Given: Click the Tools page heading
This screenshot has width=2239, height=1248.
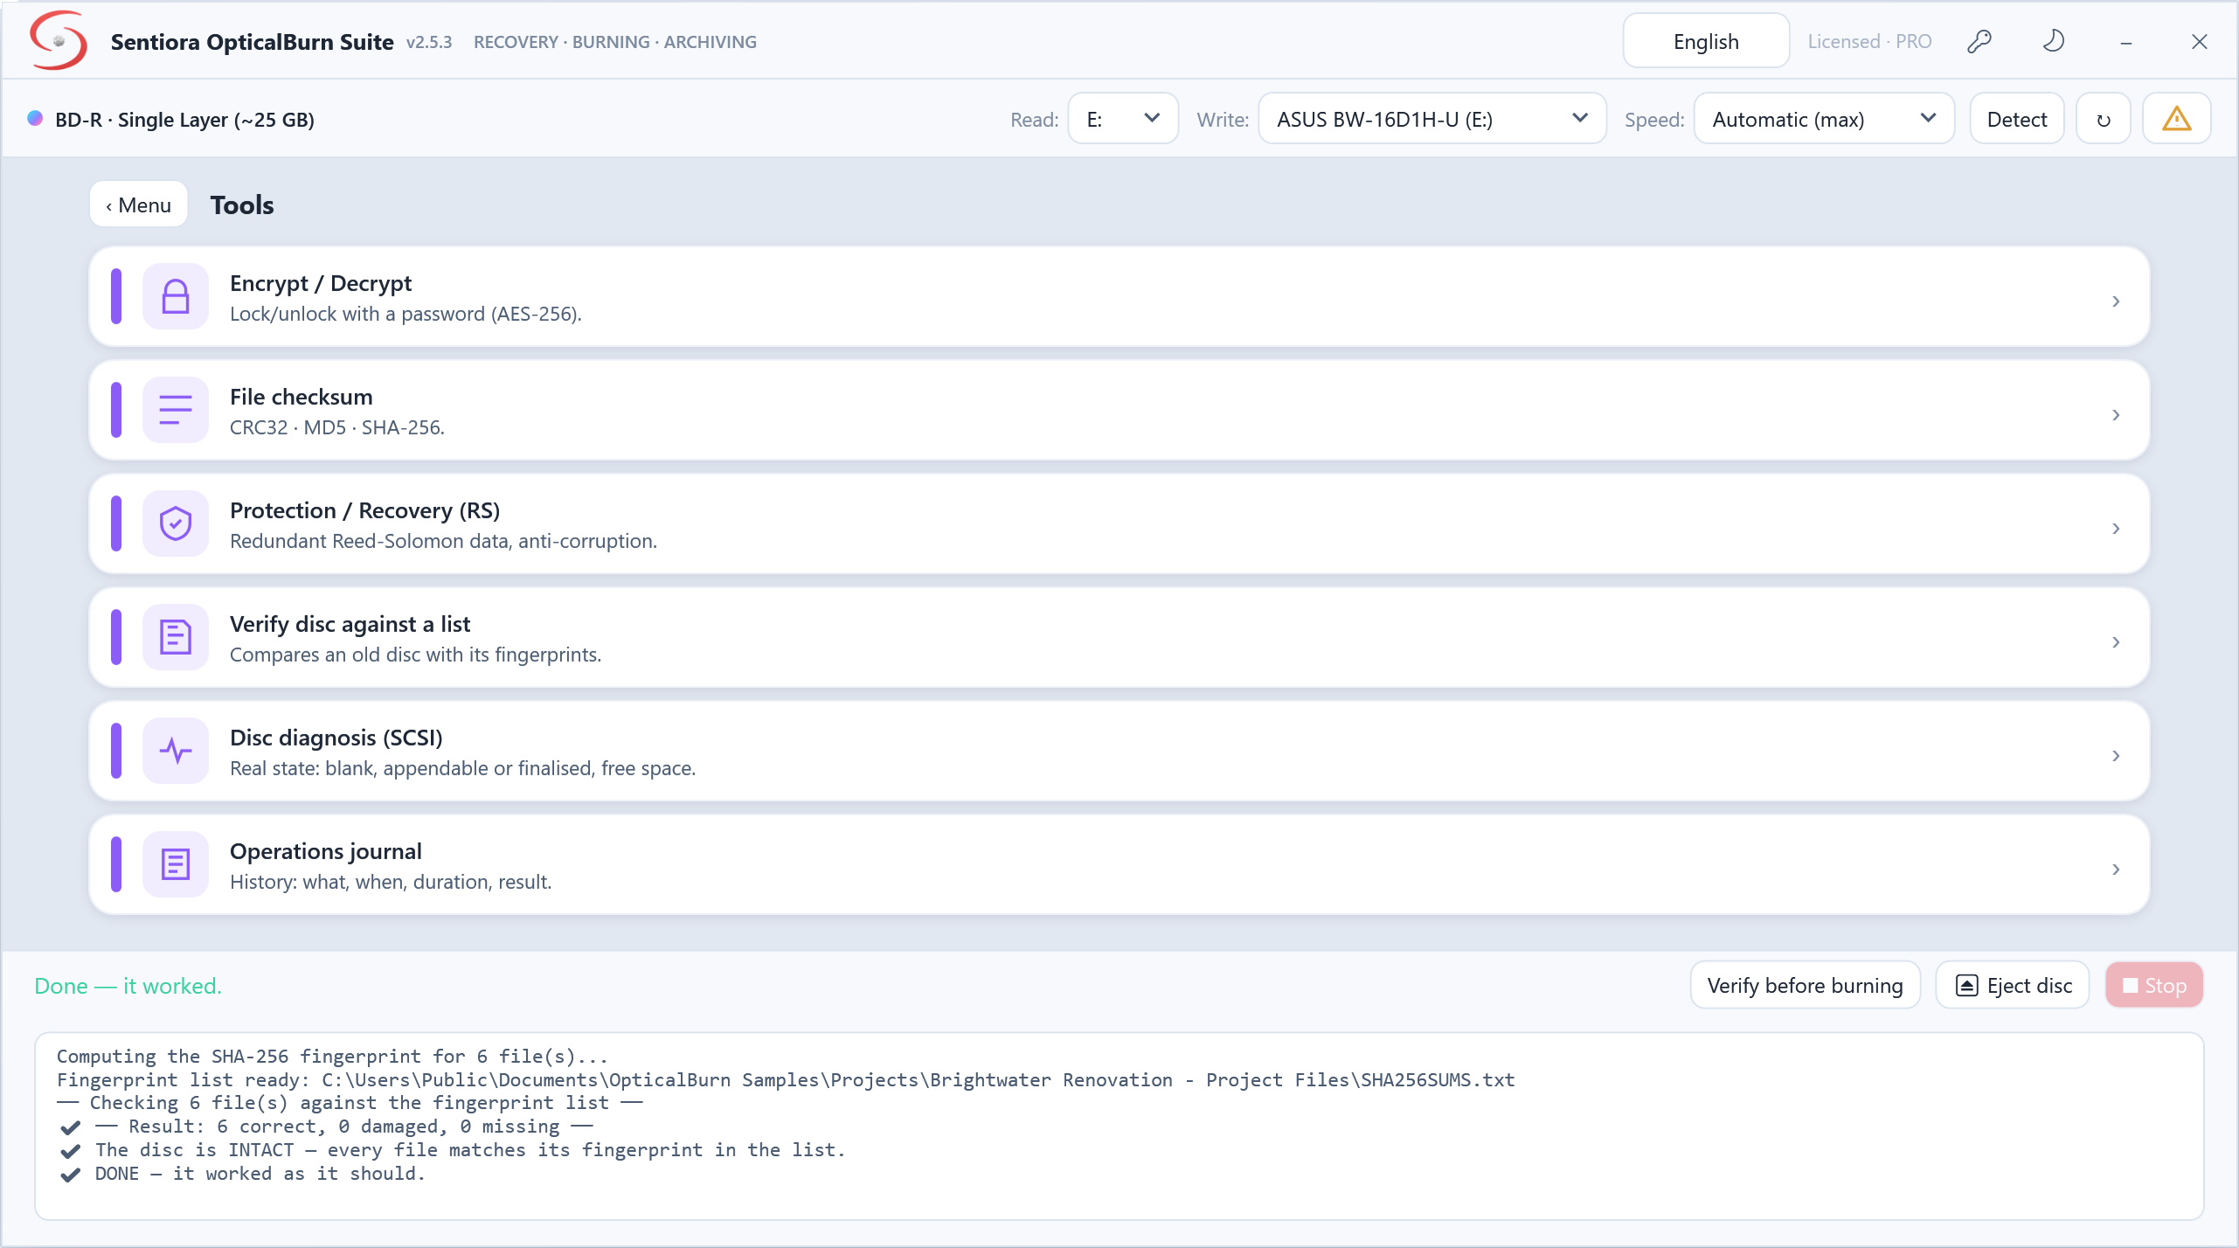Looking at the screenshot, I should point(242,205).
